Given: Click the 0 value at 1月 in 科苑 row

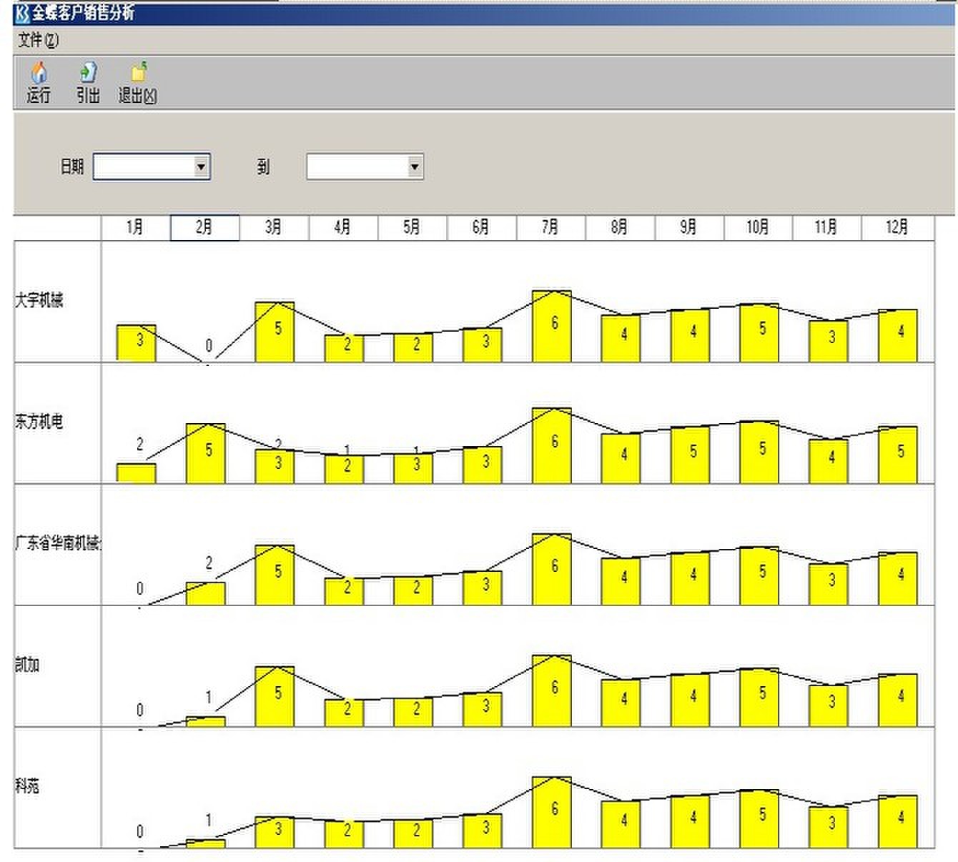Looking at the screenshot, I should tap(139, 831).
